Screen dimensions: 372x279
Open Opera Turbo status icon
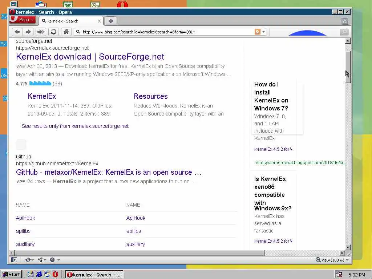click(x=52, y=260)
